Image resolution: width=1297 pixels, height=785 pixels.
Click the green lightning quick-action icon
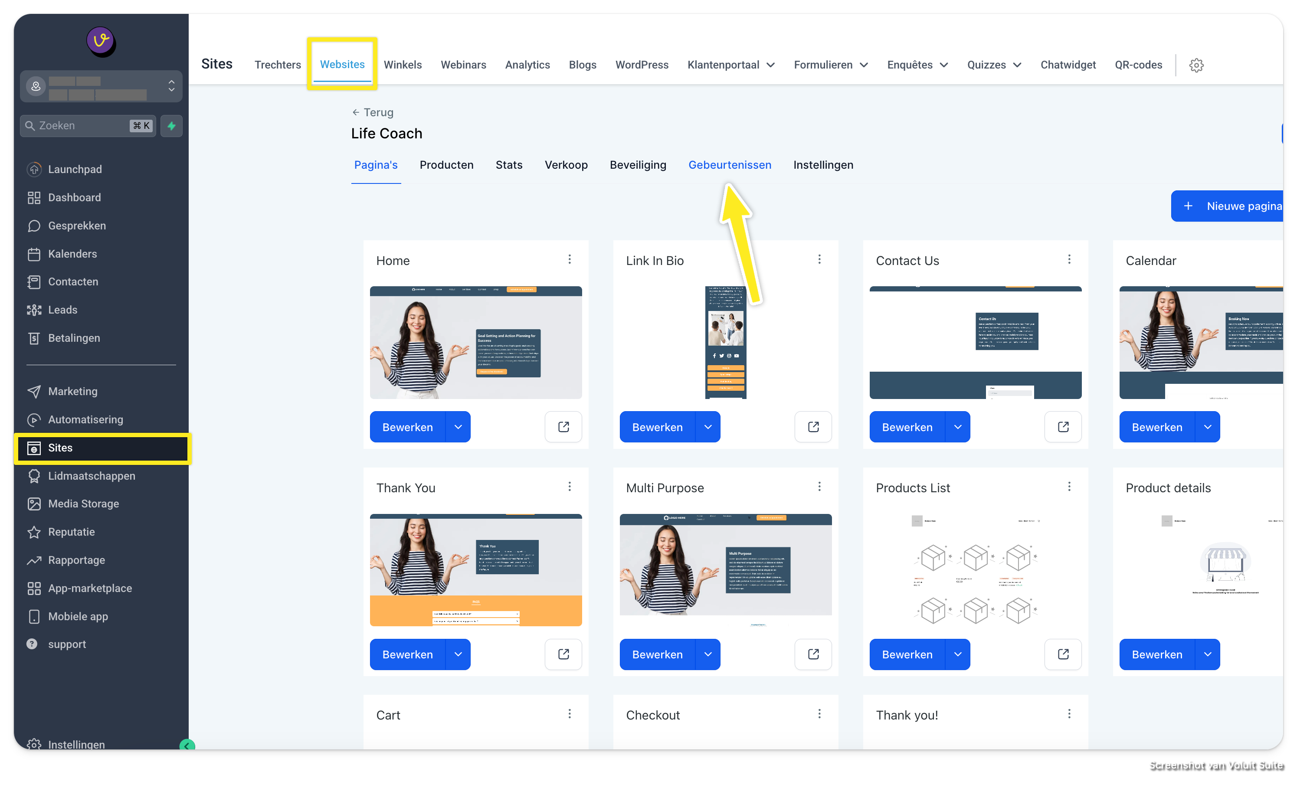171,126
